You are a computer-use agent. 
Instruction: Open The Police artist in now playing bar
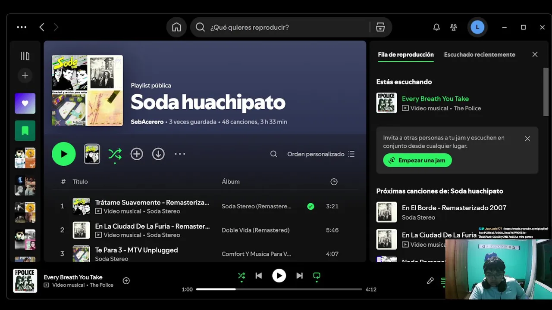(x=101, y=285)
